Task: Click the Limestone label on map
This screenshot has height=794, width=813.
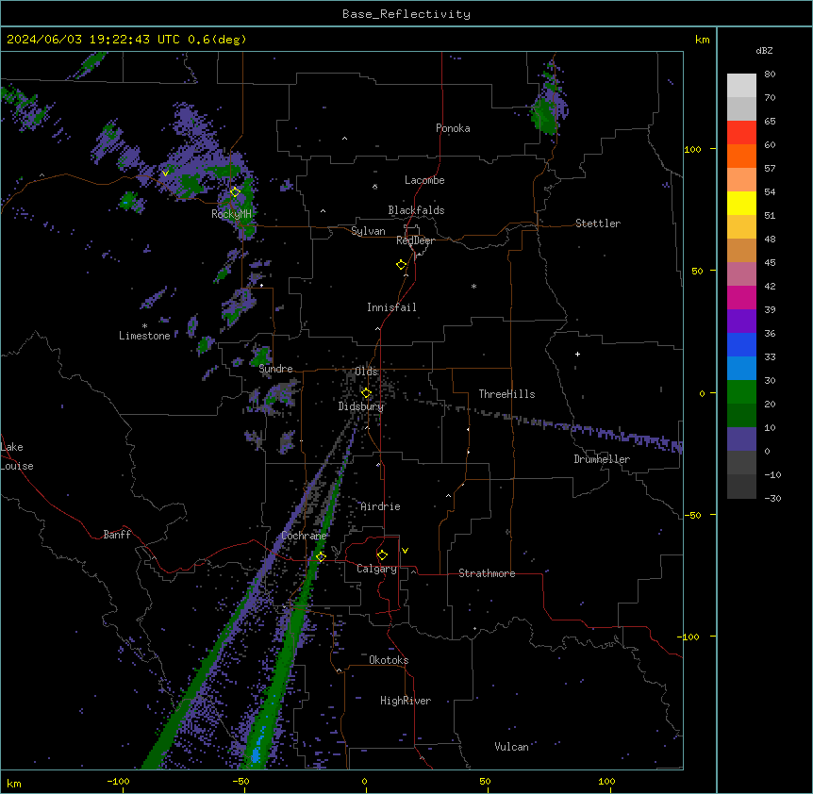Action: coord(144,336)
